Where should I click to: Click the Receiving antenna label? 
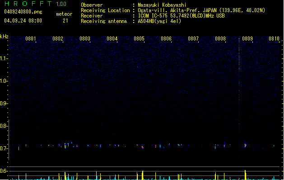pyautogui.click(x=104, y=21)
